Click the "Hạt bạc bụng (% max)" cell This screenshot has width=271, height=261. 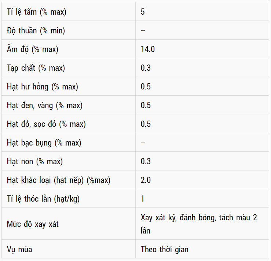(44, 143)
